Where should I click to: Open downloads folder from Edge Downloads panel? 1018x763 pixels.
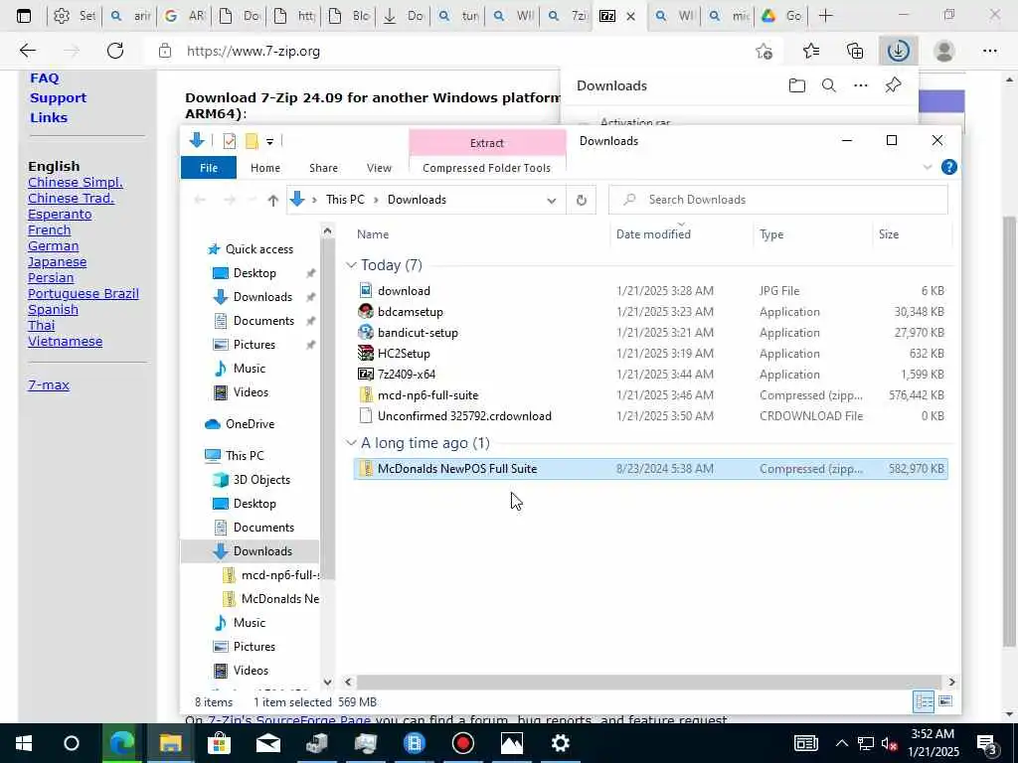click(x=796, y=85)
